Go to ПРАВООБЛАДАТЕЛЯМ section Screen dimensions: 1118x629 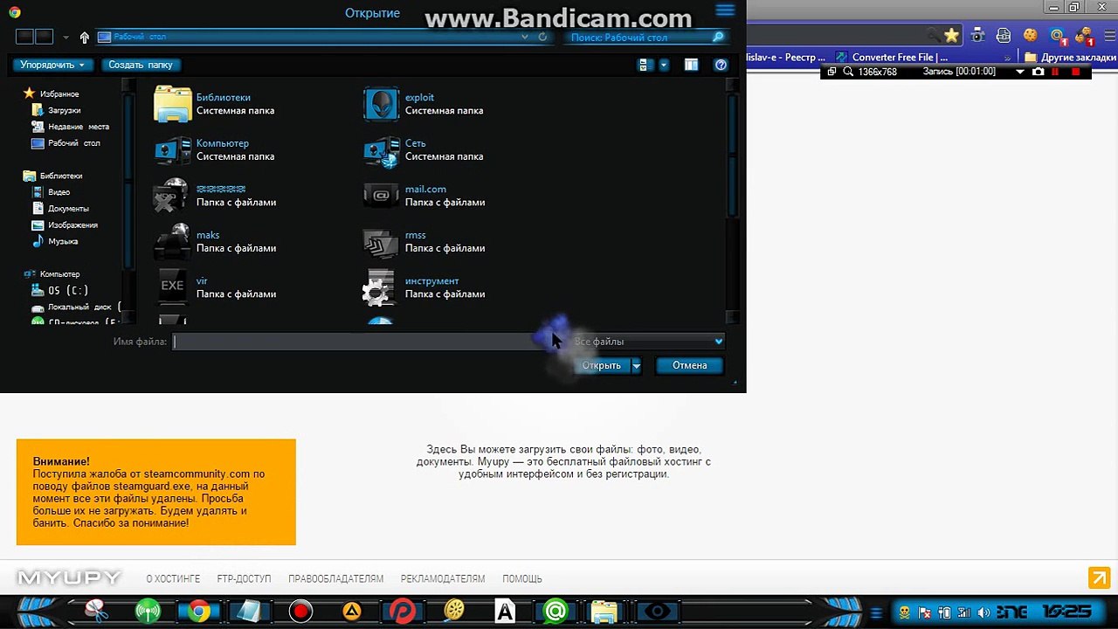click(335, 579)
